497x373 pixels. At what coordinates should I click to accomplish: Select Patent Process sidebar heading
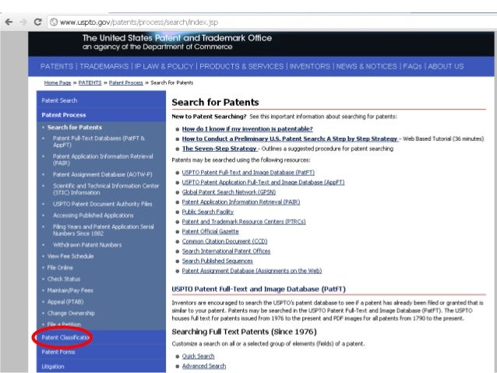coord(64,115)
